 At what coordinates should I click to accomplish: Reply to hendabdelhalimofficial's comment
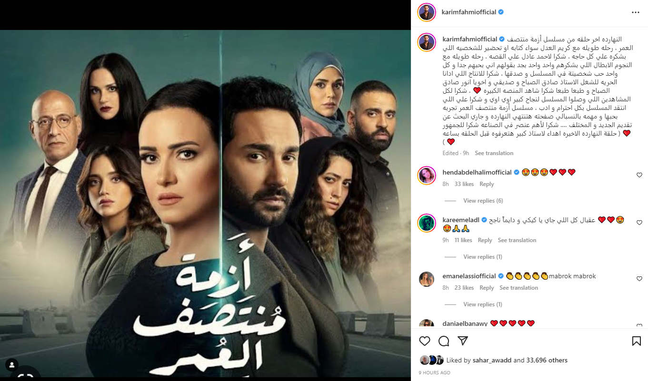coord(487,184)
